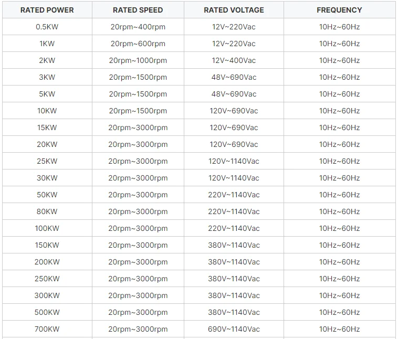Select the 15KW power cell
The width and height of the screenshot is (398, 339).
(x=47, y=128)
